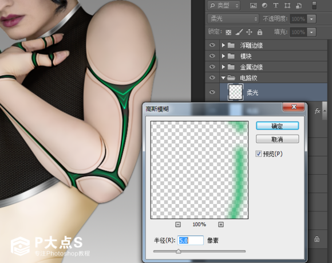Image resolution: width=332 pixels, height=263 pixels.
Task: Filter by adjustment layer icon
Action: [264, 6]
